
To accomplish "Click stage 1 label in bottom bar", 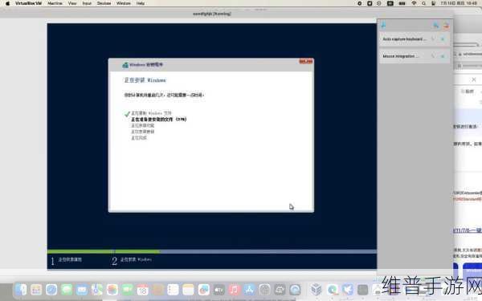I will point(70,259).
